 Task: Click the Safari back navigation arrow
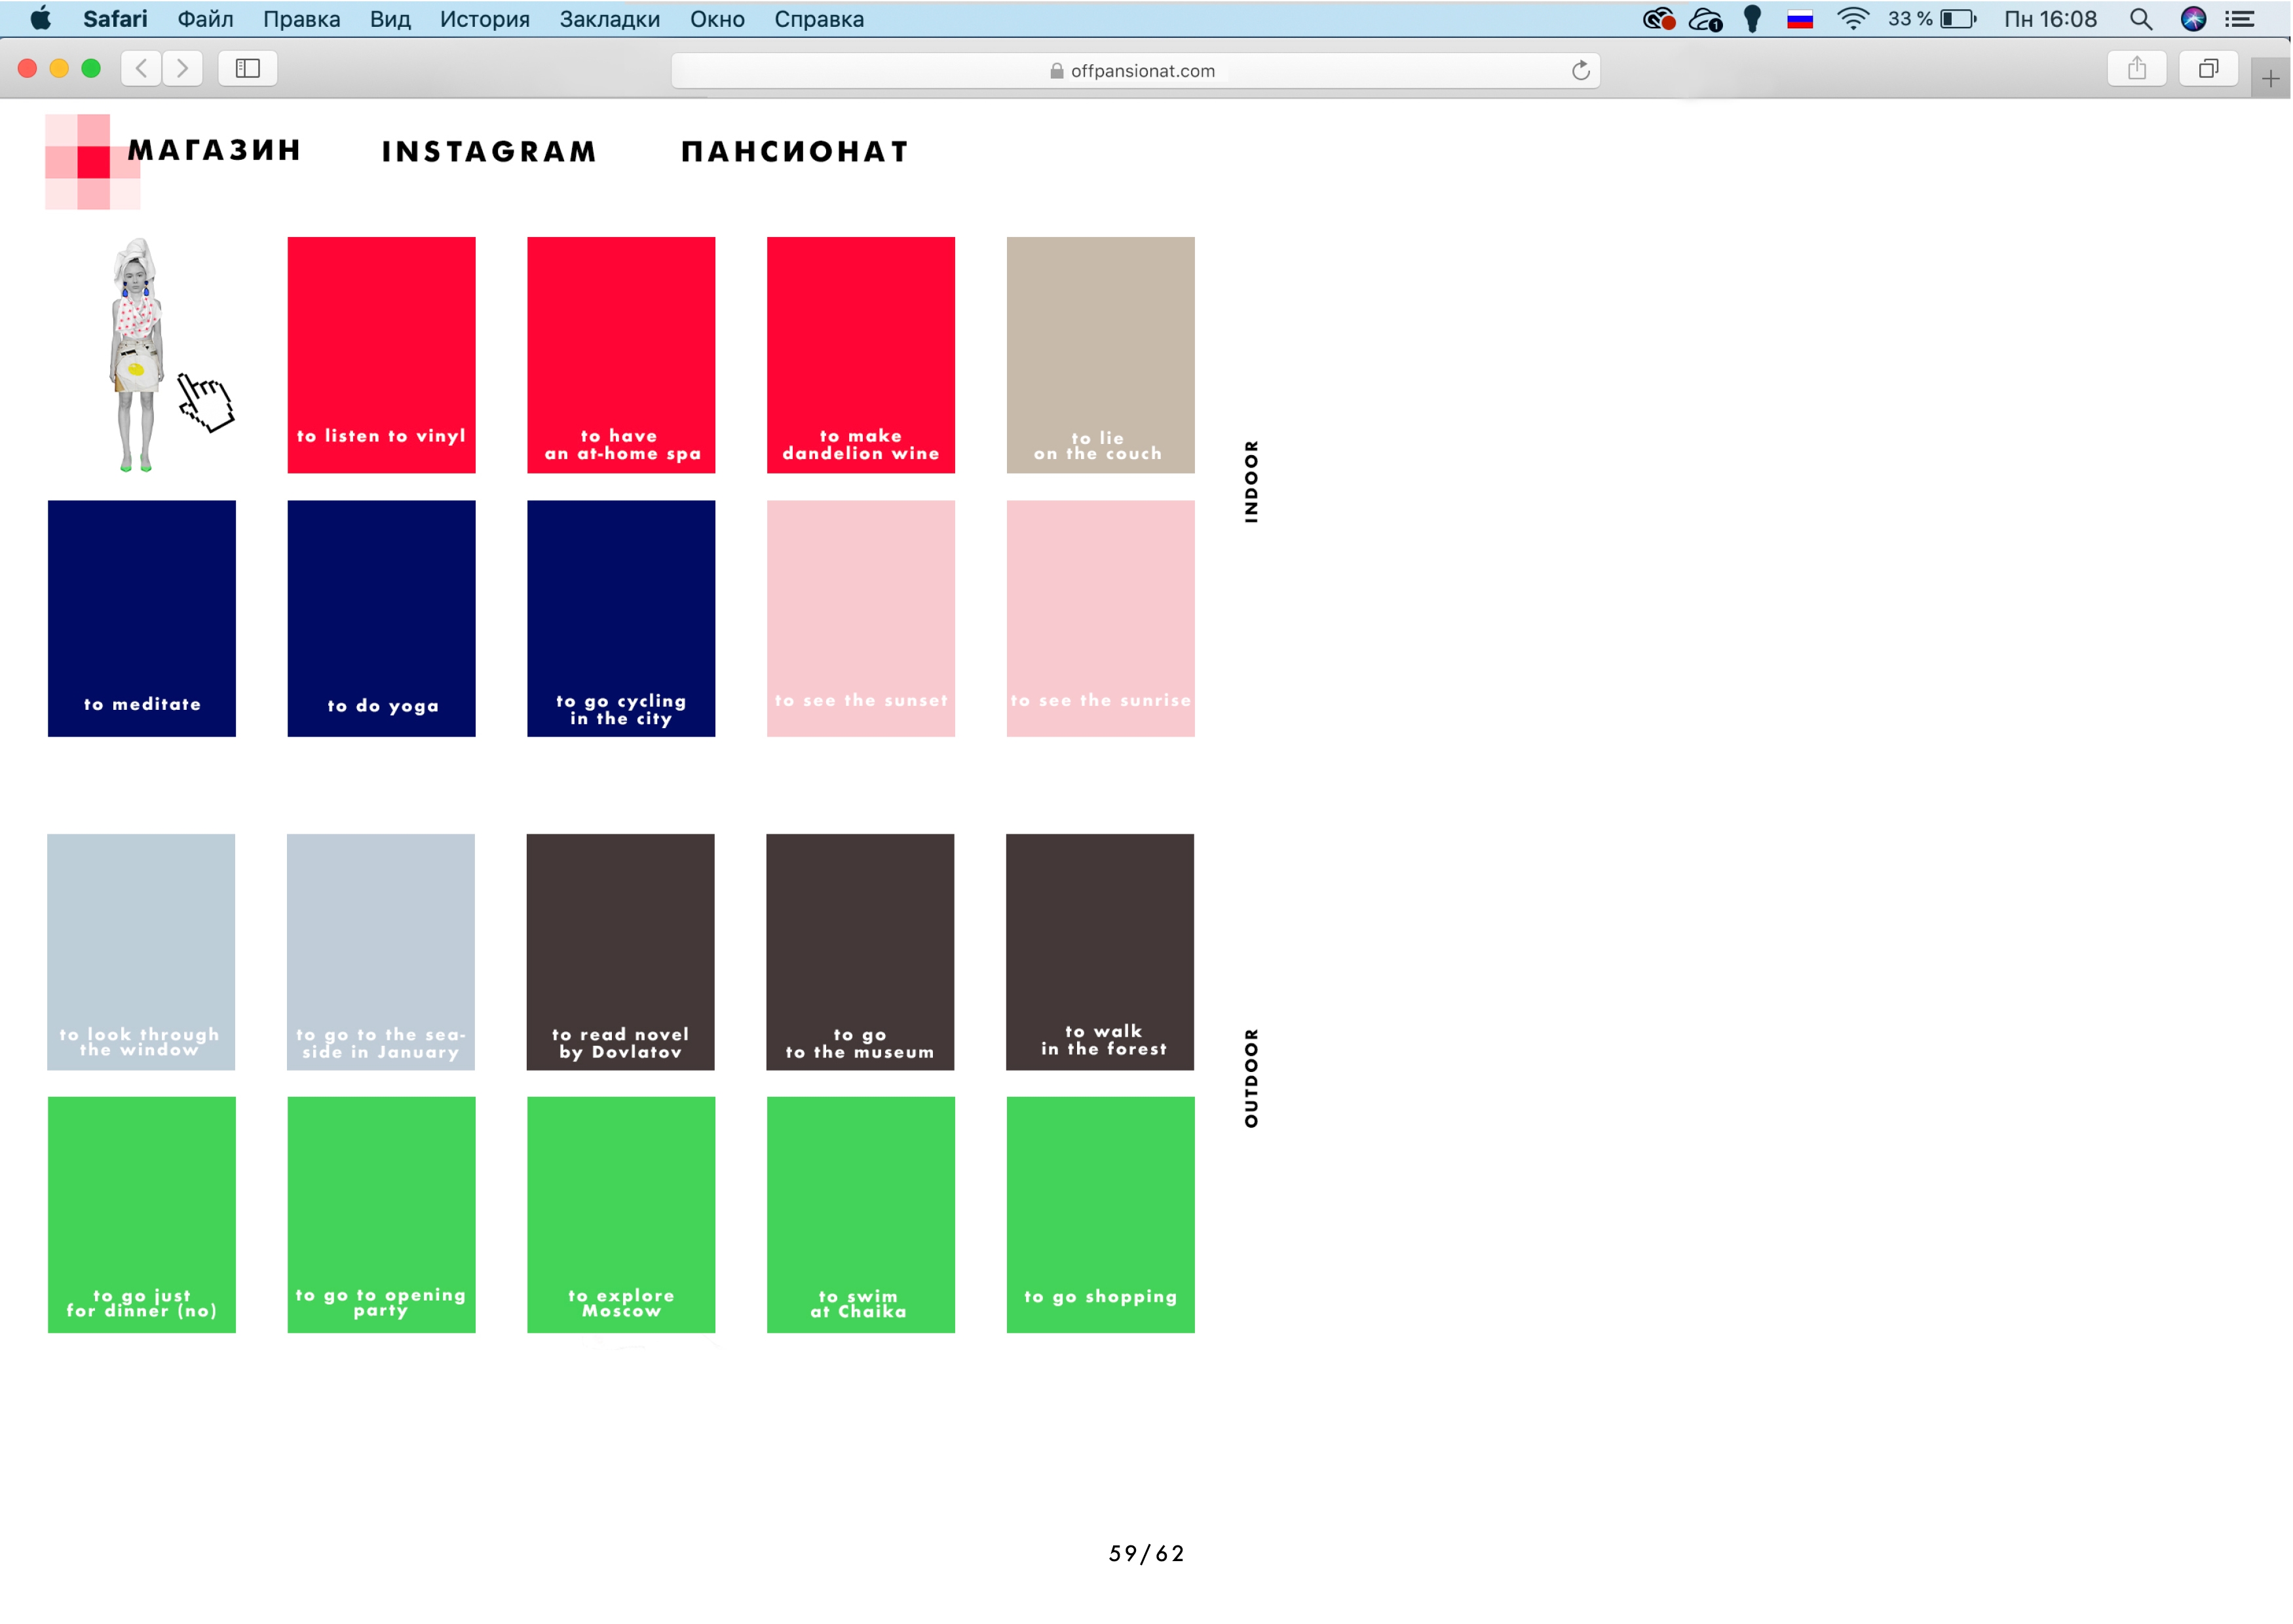141,68
